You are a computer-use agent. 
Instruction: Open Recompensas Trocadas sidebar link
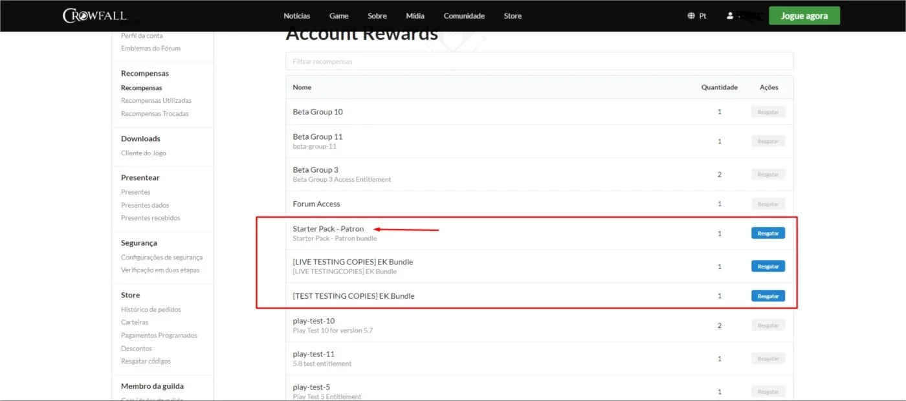(155, 114)
